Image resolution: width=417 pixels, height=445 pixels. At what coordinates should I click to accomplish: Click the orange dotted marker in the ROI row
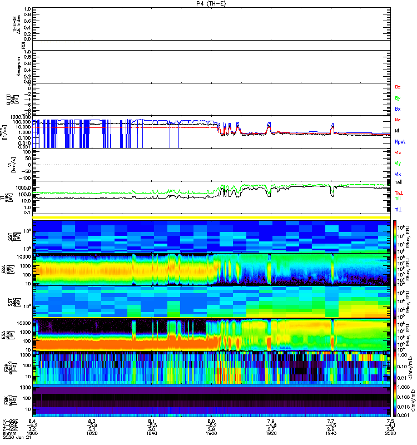coord(62,42)
